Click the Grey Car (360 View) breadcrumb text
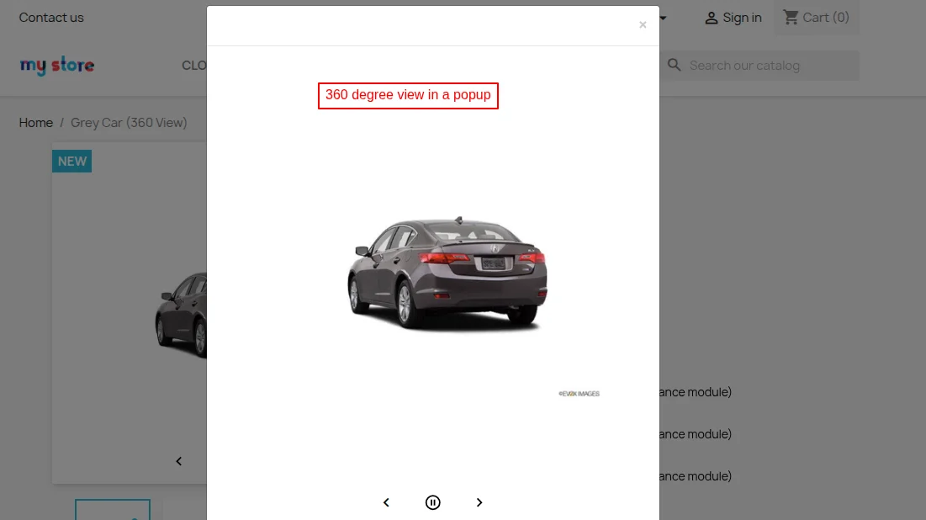Viewport: 926px width, 520px height. coord(129,122)
